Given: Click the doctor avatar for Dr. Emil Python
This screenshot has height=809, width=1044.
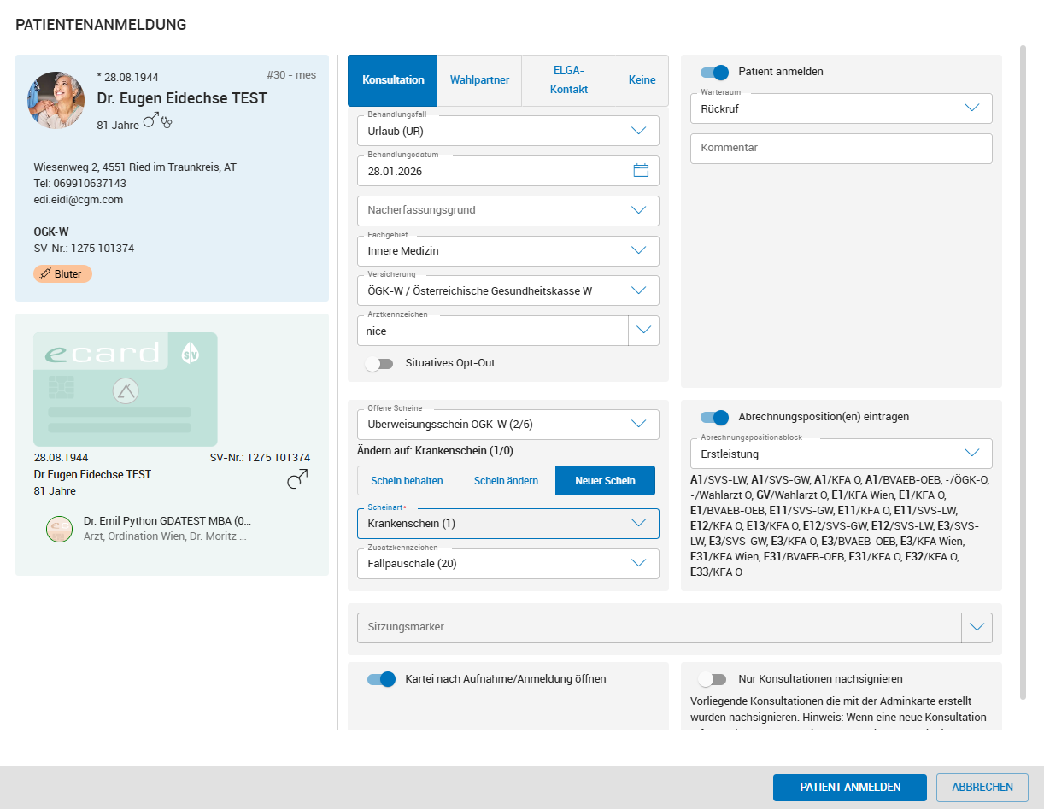Looking at the screenshot, I should (x=59, y=529).
